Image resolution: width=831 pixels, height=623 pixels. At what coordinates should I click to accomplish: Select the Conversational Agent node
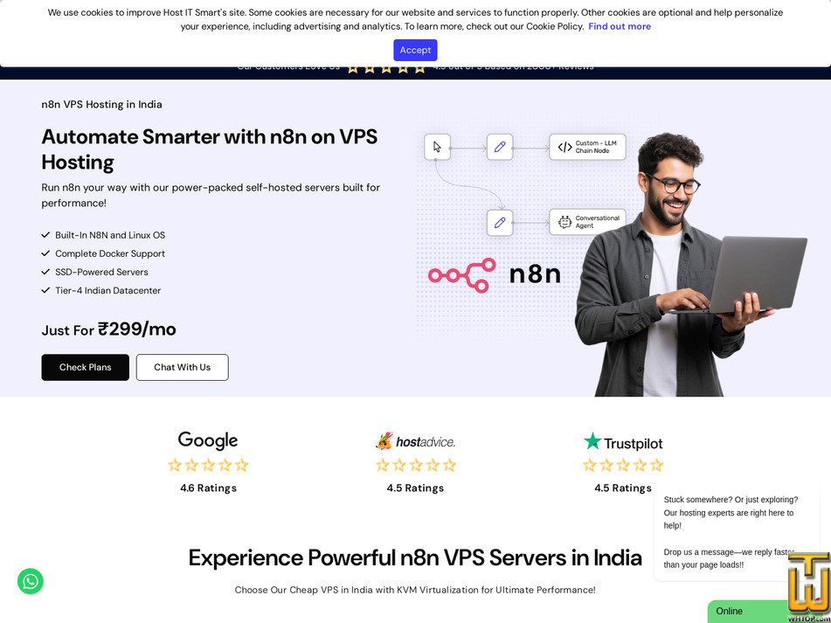587,222
